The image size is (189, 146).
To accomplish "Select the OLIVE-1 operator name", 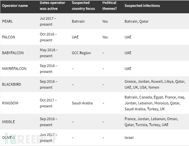I will tap(8, 138).
